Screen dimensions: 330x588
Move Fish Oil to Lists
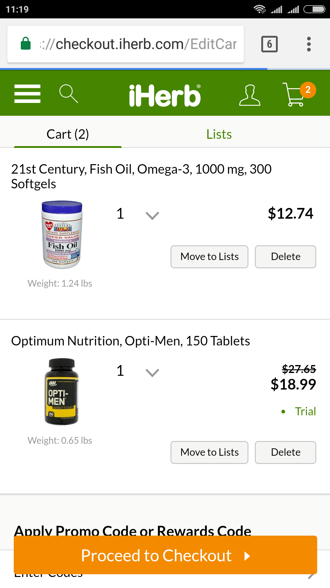[209, 257]
